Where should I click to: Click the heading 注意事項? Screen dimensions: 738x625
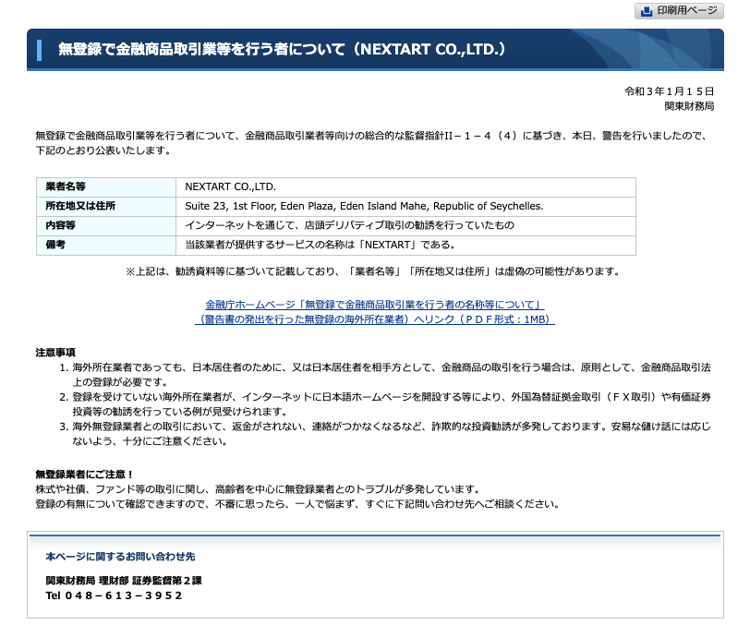(55, 353)
